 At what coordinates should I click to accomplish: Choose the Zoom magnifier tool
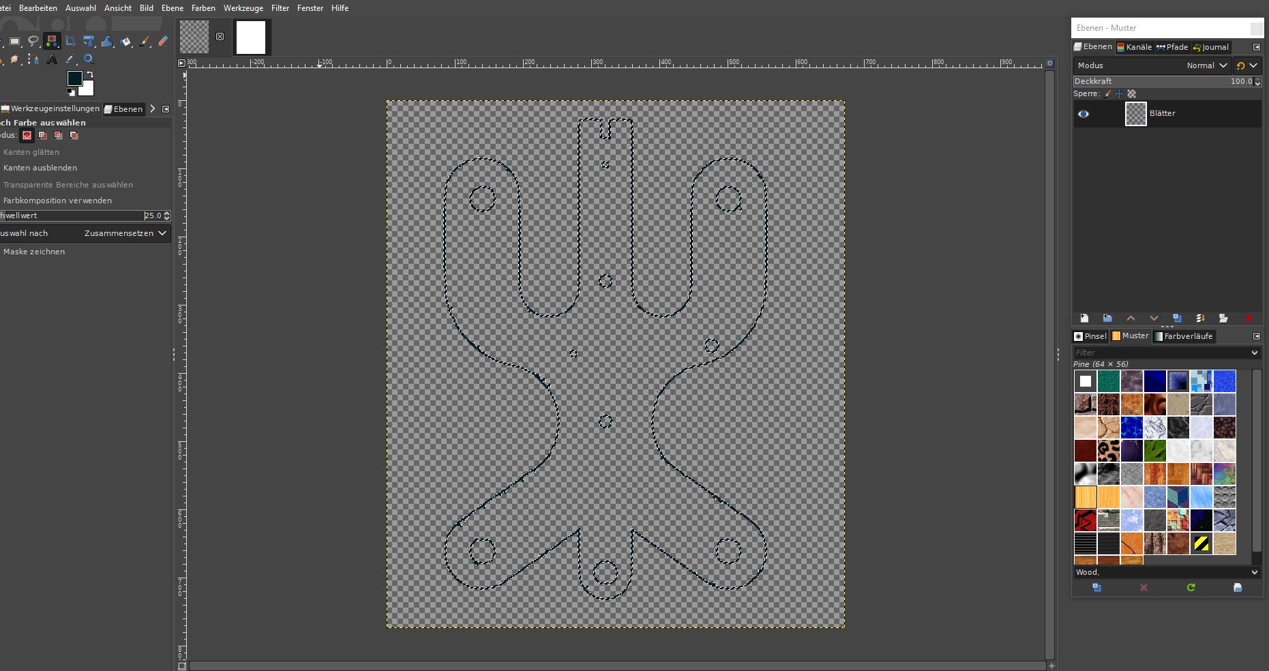(89, 60)
